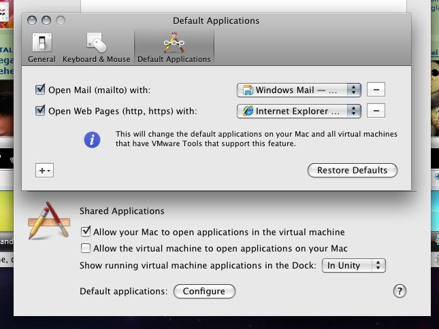Viewport: 439px width, 329px height.
Task: Uncheck Open Web Pages (http, https) checkbox
Action: point(40,111)
